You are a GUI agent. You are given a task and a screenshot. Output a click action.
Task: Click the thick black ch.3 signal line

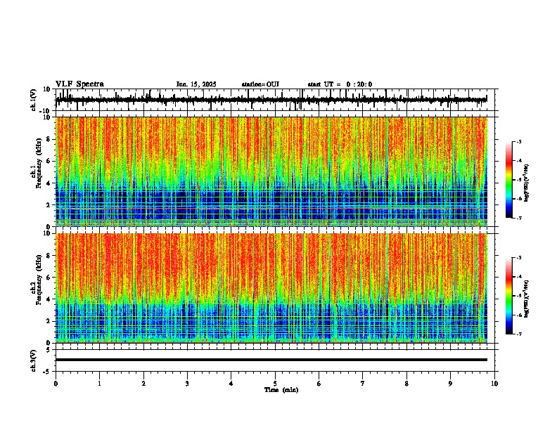tap(271, 360)
